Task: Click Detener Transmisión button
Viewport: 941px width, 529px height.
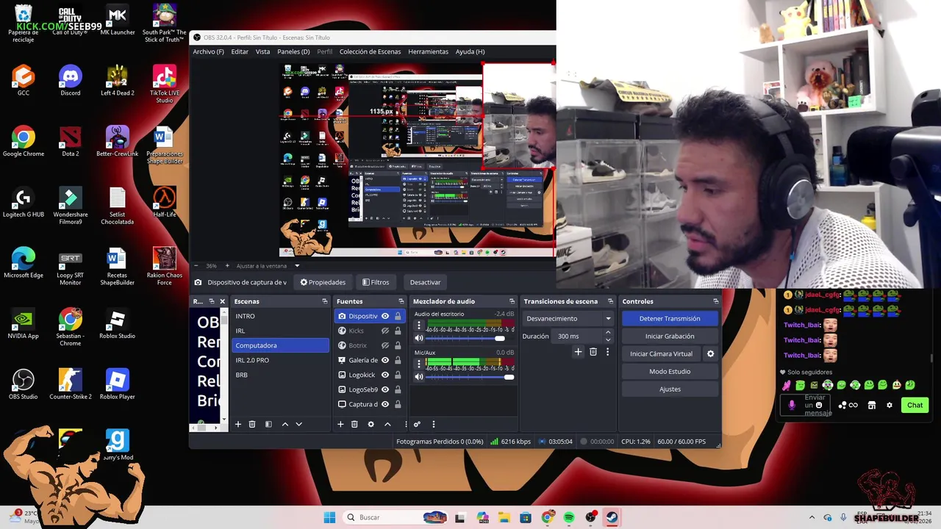Action: pyautogui.click(x=670, y=318)
